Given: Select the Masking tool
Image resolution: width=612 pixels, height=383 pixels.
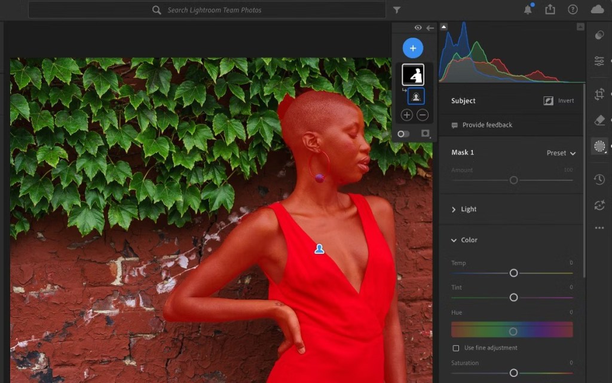Looking at the screenshot, I should click(599, 145).
